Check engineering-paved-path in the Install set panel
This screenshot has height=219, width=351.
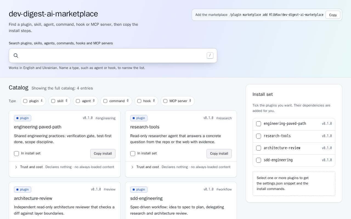[x=259, y=124]
